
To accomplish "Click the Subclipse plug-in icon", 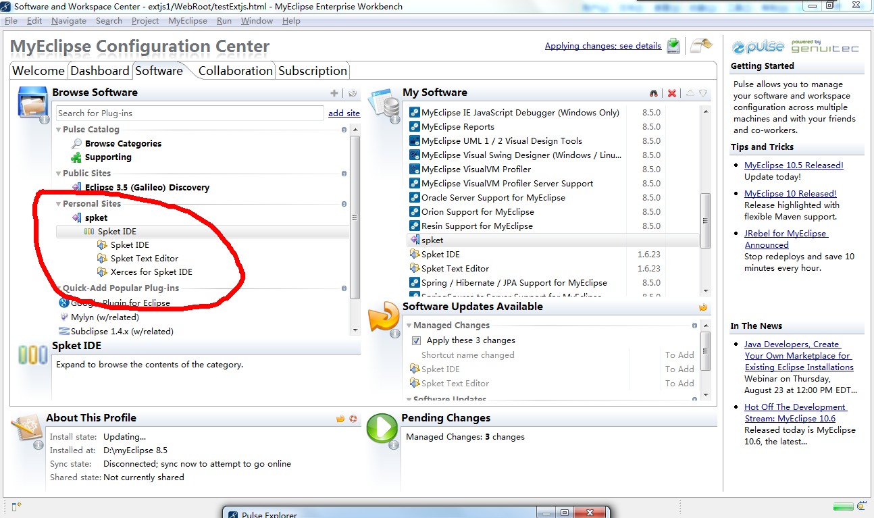I will click(x=64, y=332).
